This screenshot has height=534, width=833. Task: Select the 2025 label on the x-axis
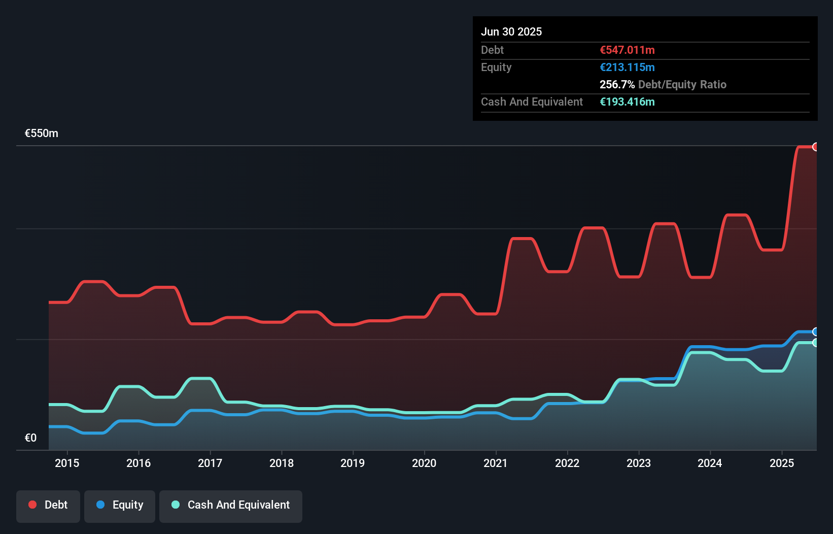(x=781, y=463)
